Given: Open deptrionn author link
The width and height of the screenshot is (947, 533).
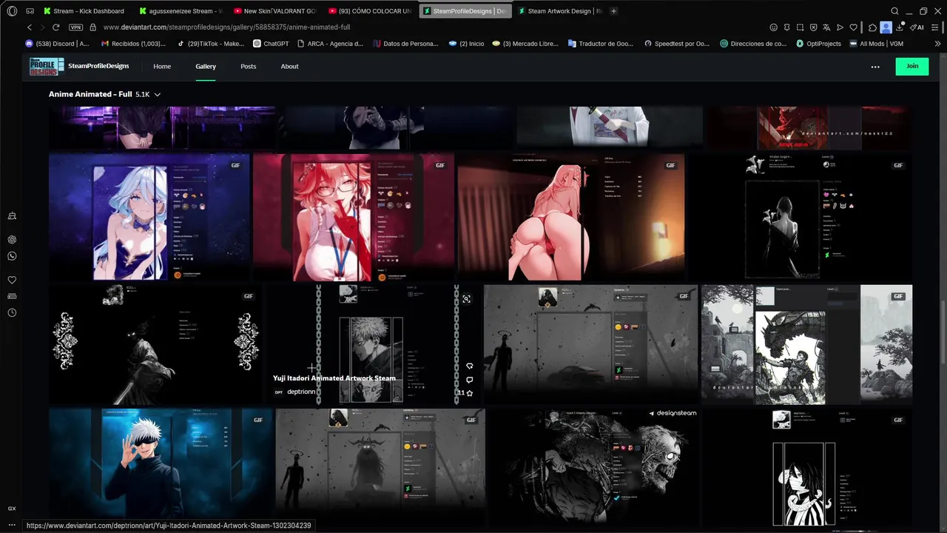Looking at the screenshot, I should click(301, 392).
